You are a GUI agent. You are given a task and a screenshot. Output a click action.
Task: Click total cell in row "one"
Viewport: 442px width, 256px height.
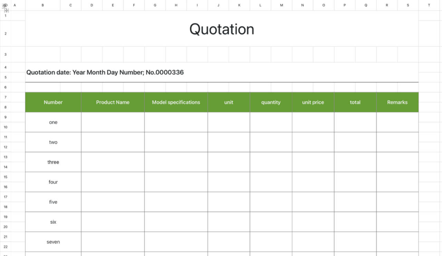355,122
